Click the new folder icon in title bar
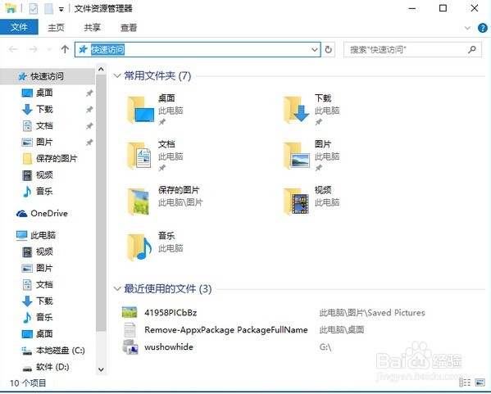Image resolution: width=491 pixels, height=394 pixels. (48, 9)
